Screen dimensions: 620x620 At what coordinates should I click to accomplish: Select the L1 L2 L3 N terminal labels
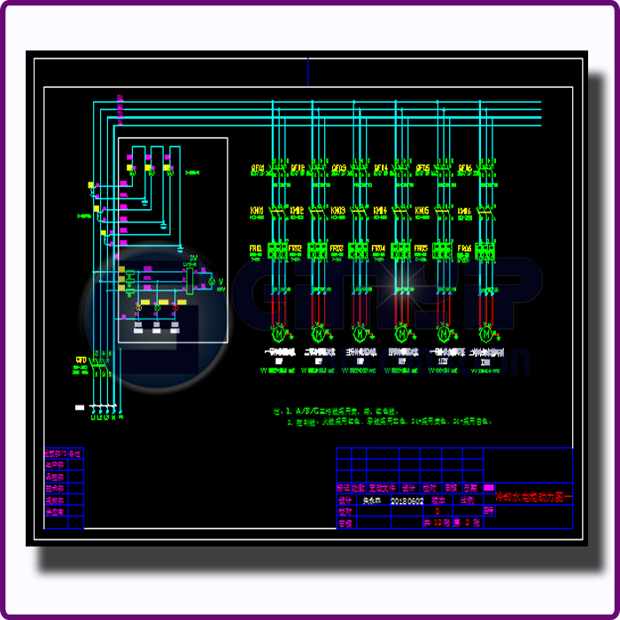104,417
